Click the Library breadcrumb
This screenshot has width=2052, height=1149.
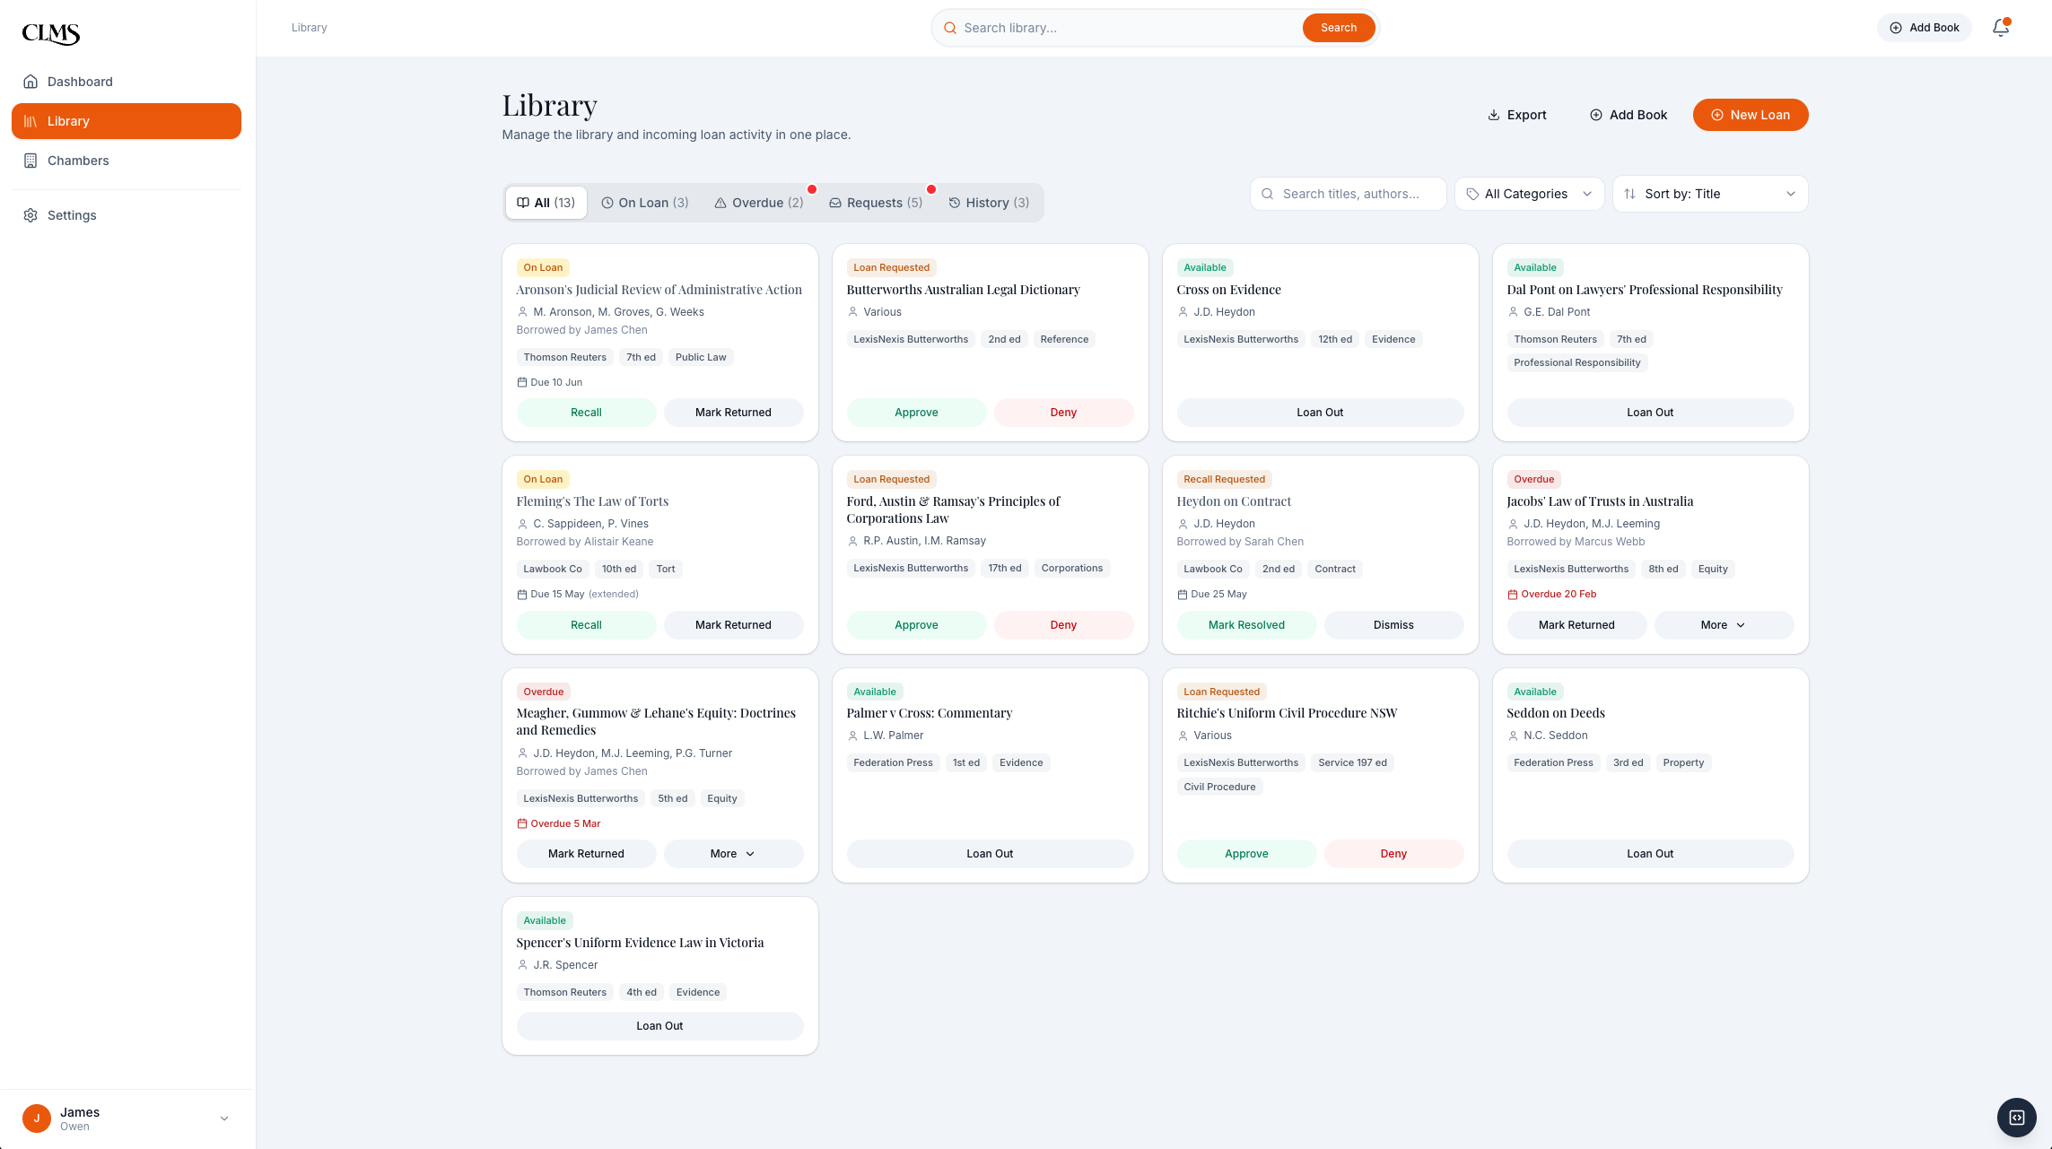pos(309,28)
